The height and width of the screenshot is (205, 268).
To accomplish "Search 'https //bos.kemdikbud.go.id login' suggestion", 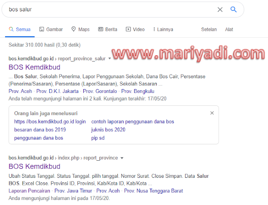I will [50, 122].
